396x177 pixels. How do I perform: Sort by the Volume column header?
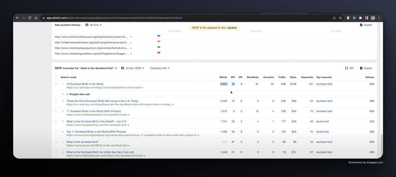[x=370, y=77]
